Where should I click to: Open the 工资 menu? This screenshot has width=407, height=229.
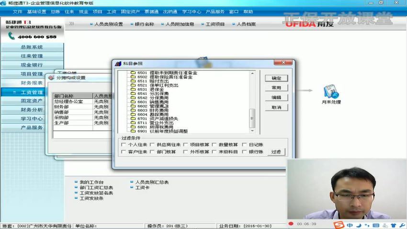point(112,11)
